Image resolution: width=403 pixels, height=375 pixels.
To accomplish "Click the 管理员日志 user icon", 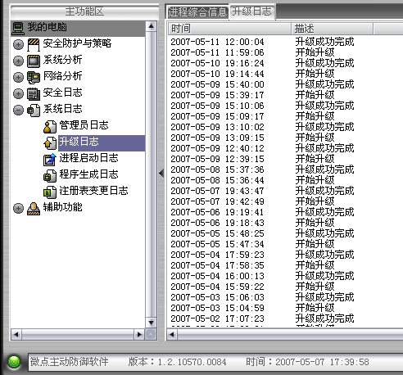I will tap(50, 126).
